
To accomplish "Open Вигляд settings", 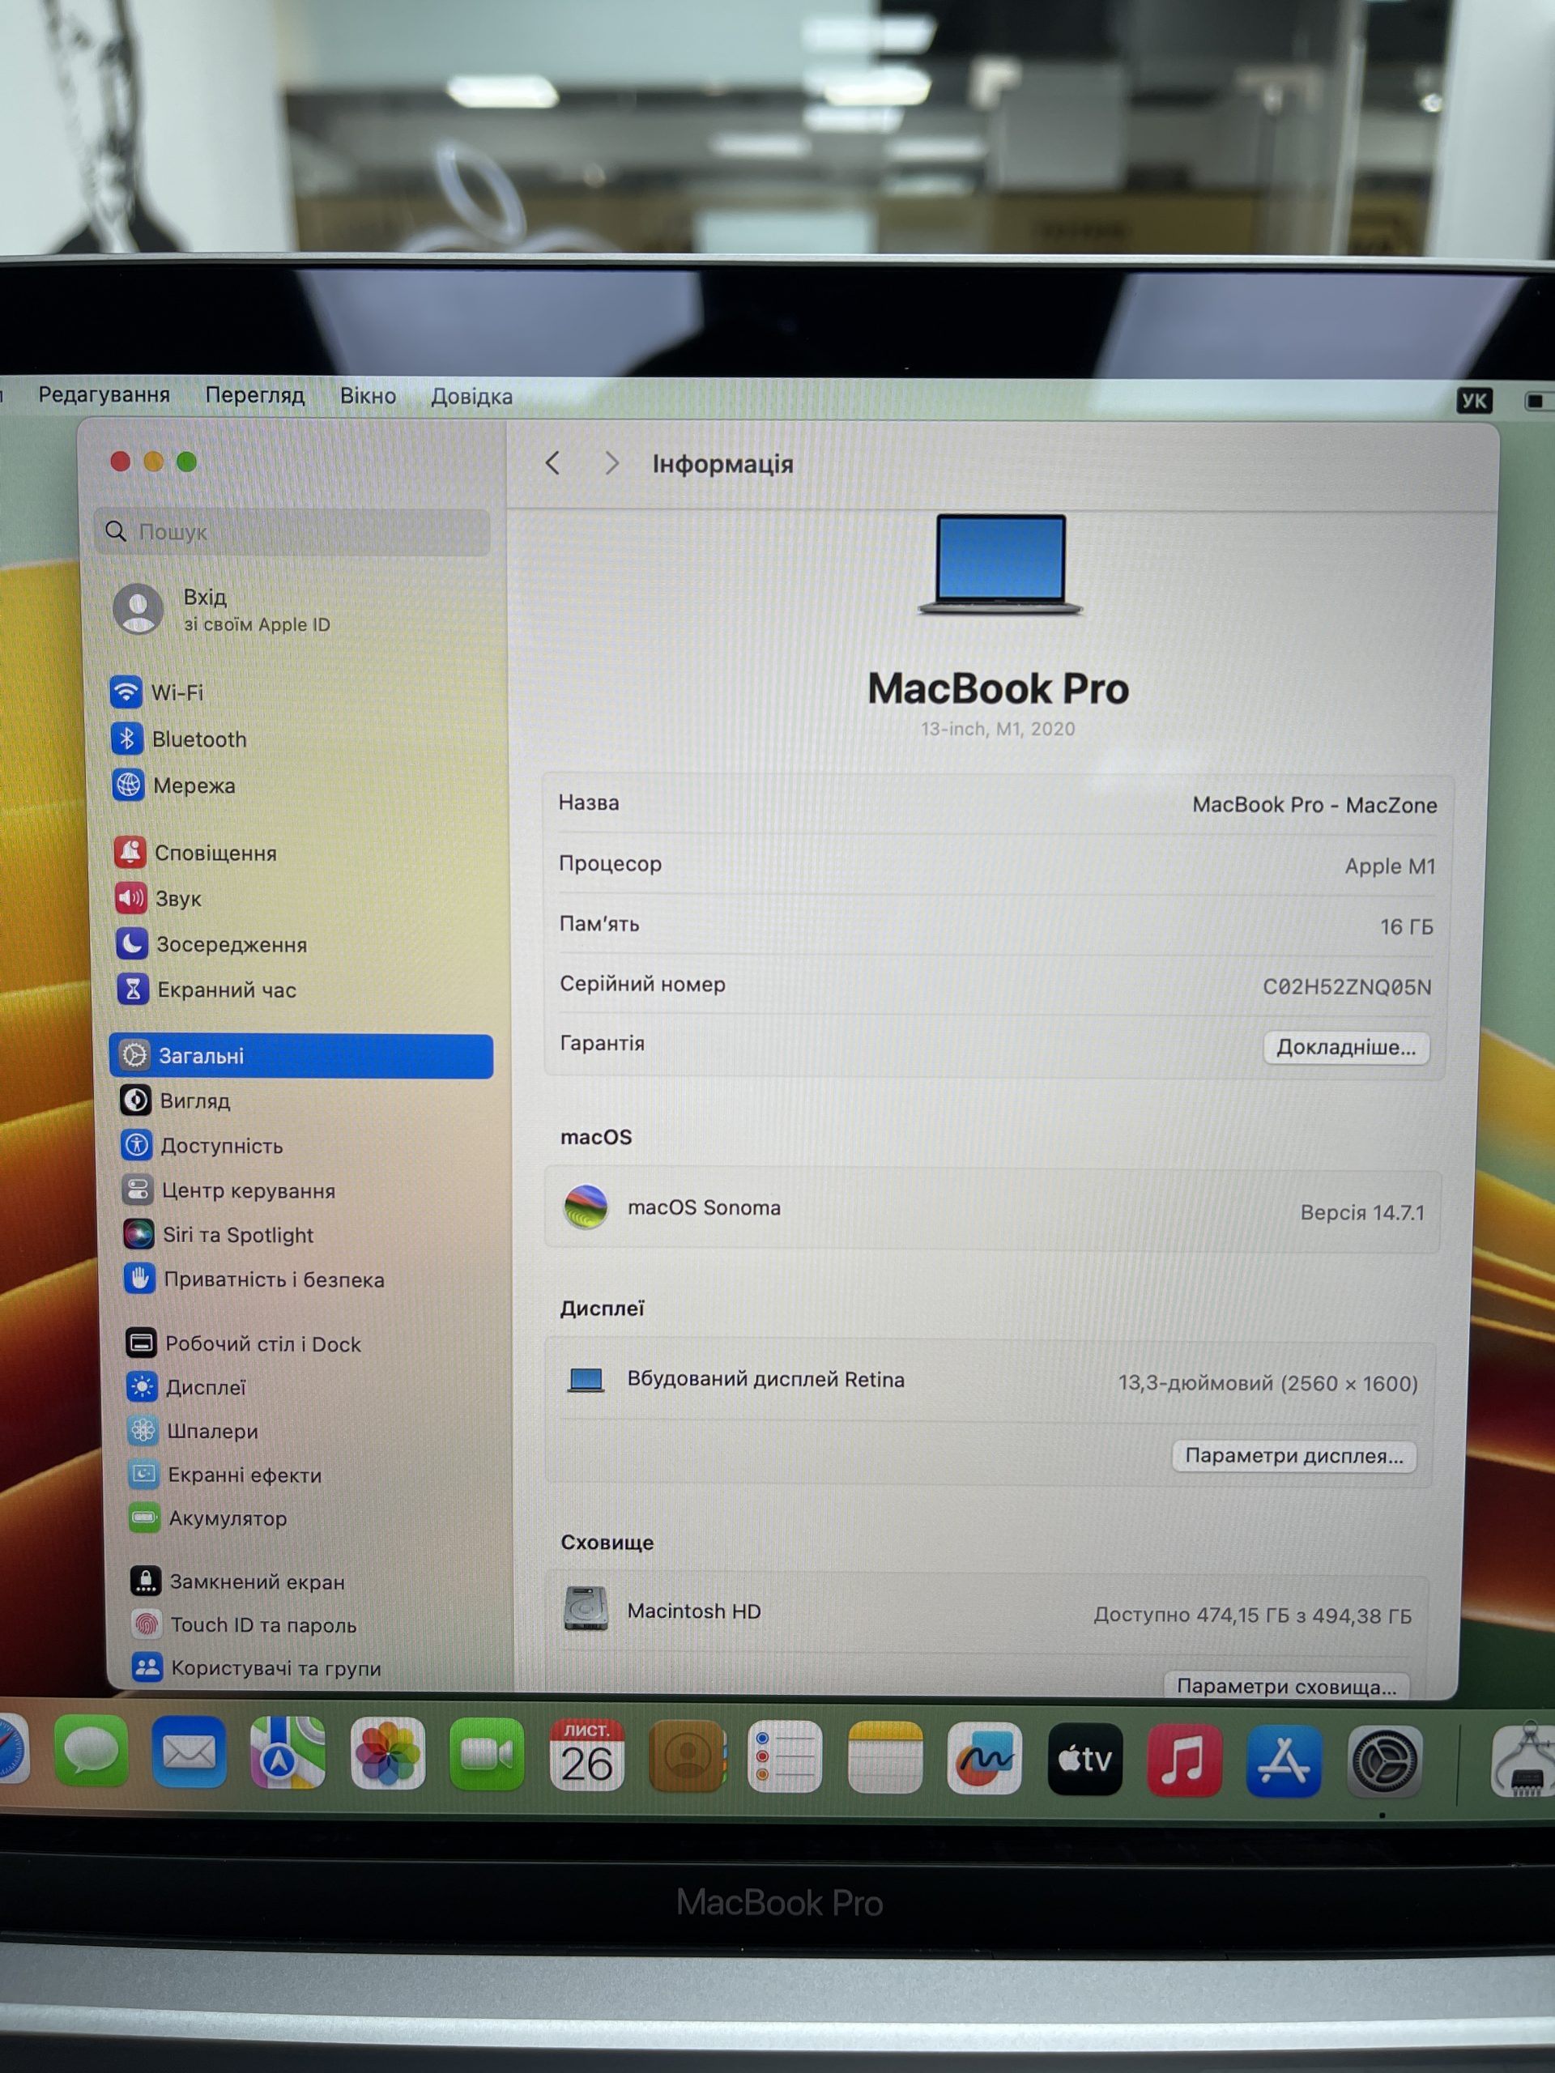I will 175,1100.
